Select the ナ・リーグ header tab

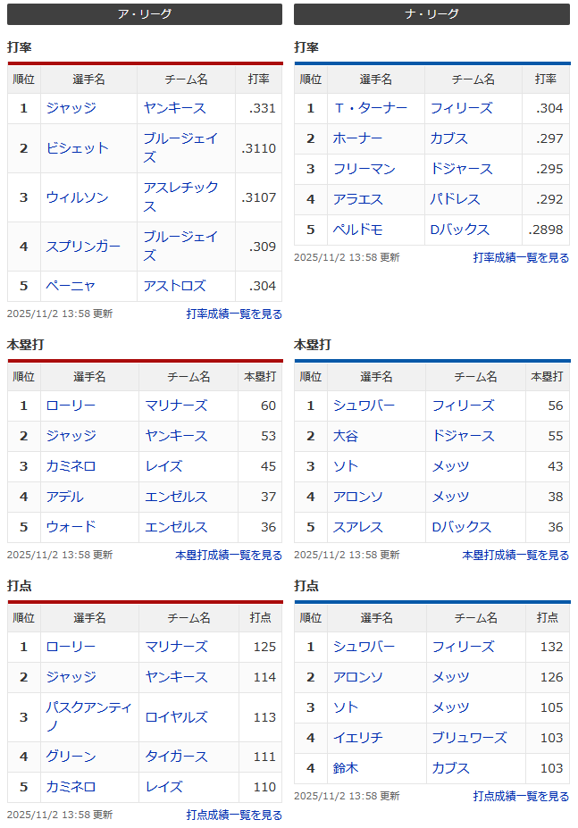431,14
